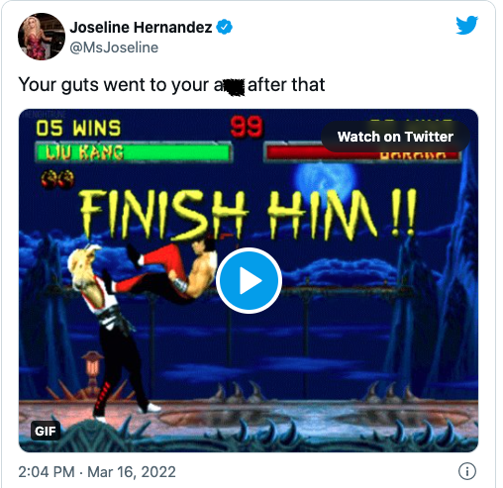Click the blue verified badge beside Joseline Hernandez
The height and width of the screenshot is (488, 503).
[224, 27]
